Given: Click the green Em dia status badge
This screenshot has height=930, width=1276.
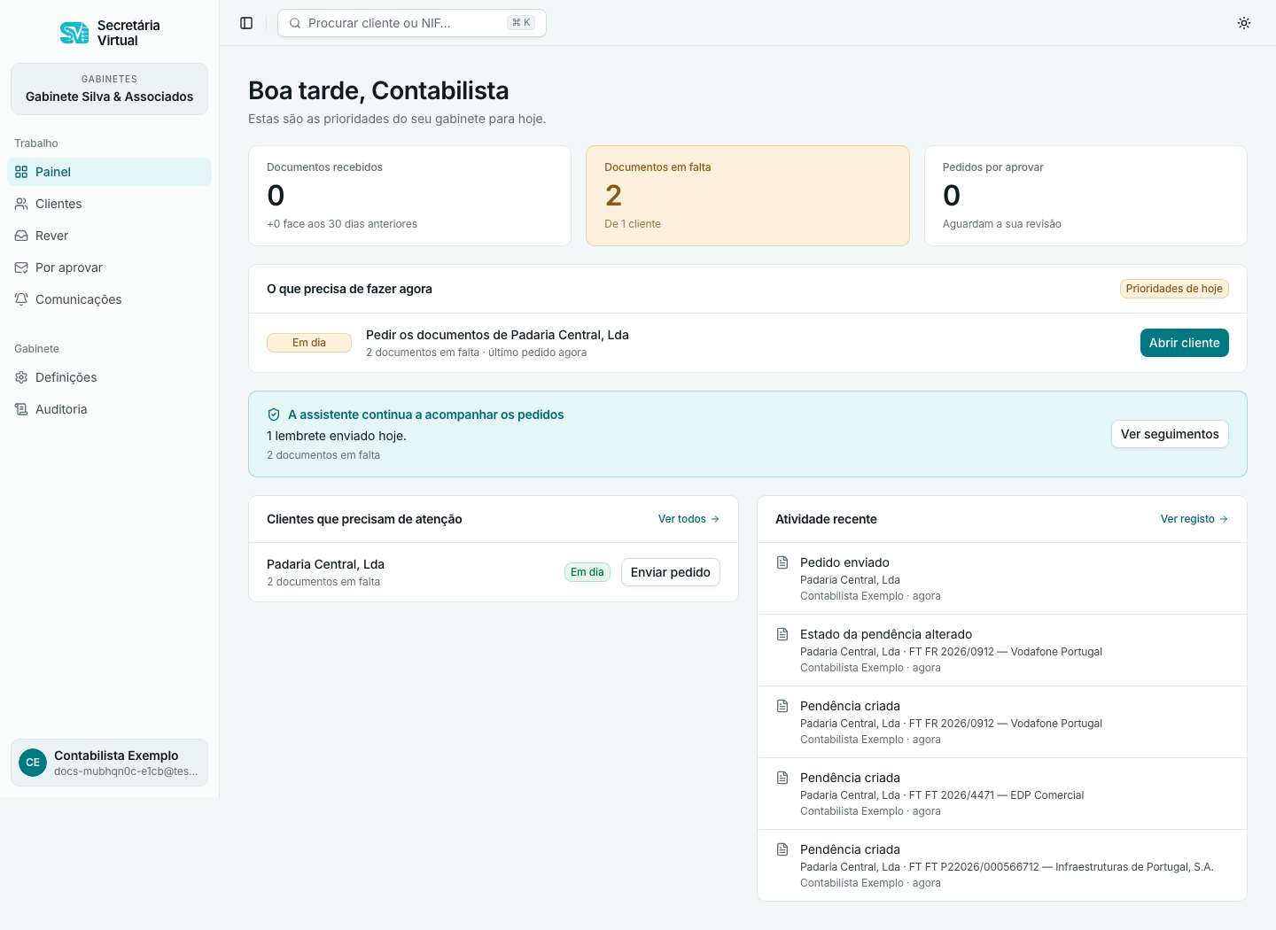Looking at the screenshot, I should tap(587, 572).
